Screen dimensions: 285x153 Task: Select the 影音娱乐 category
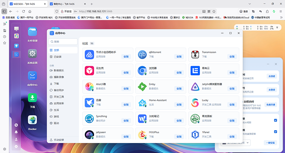(x=63, y=70)
